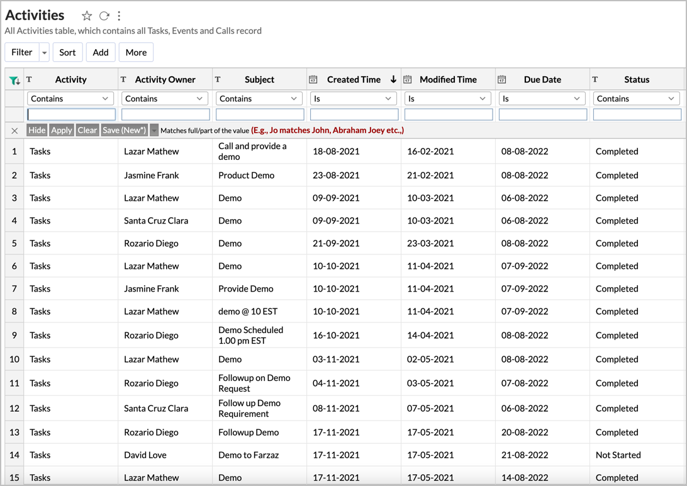The image size is (687, 486).
Task: Focus the Status filter text field
Action: click(637, 115)
